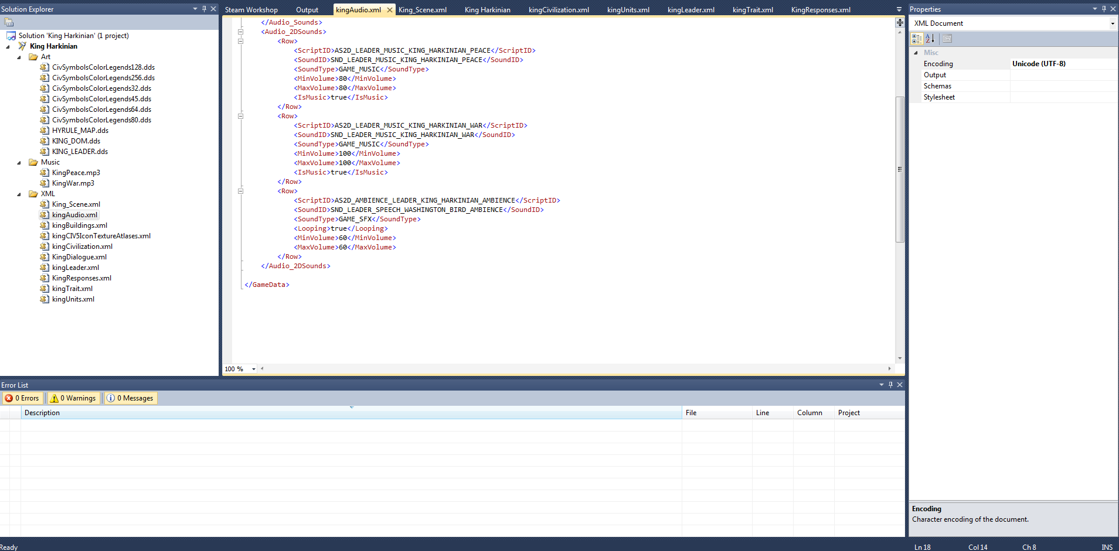Pin the Solution Explorer panel with auto-hide icon
The image size is (1119, 551).
coord(204,9)
